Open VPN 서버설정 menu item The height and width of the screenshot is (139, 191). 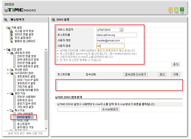click(25, 114)
